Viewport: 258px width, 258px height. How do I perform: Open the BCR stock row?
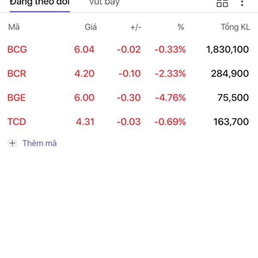pyautogui.click(x=129, y=74)
